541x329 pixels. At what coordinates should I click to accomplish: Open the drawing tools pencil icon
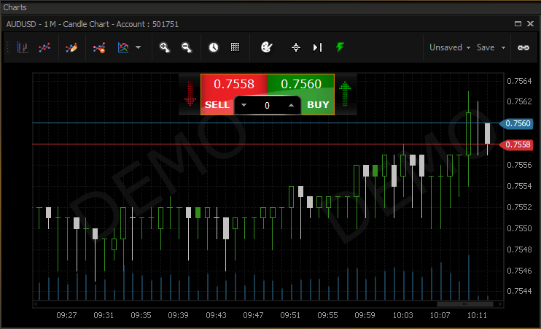pos(71,47)
